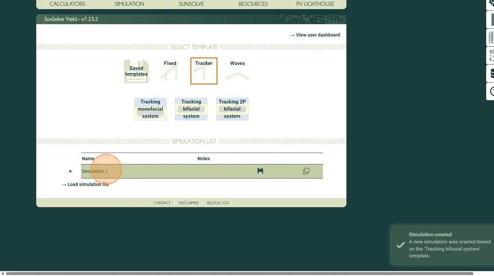This screenshot has width=494, height=276.
Task: Open the Saved templates floppy disk icon
Action: [136, 71]
